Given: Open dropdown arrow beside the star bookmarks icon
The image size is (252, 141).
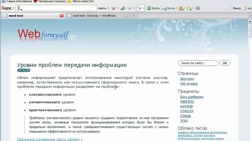Looking at the screenshot, I should coord(193,8).
